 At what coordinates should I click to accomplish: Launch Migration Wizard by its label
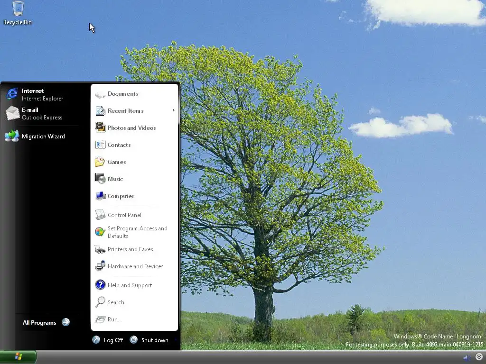coord(43,136)
